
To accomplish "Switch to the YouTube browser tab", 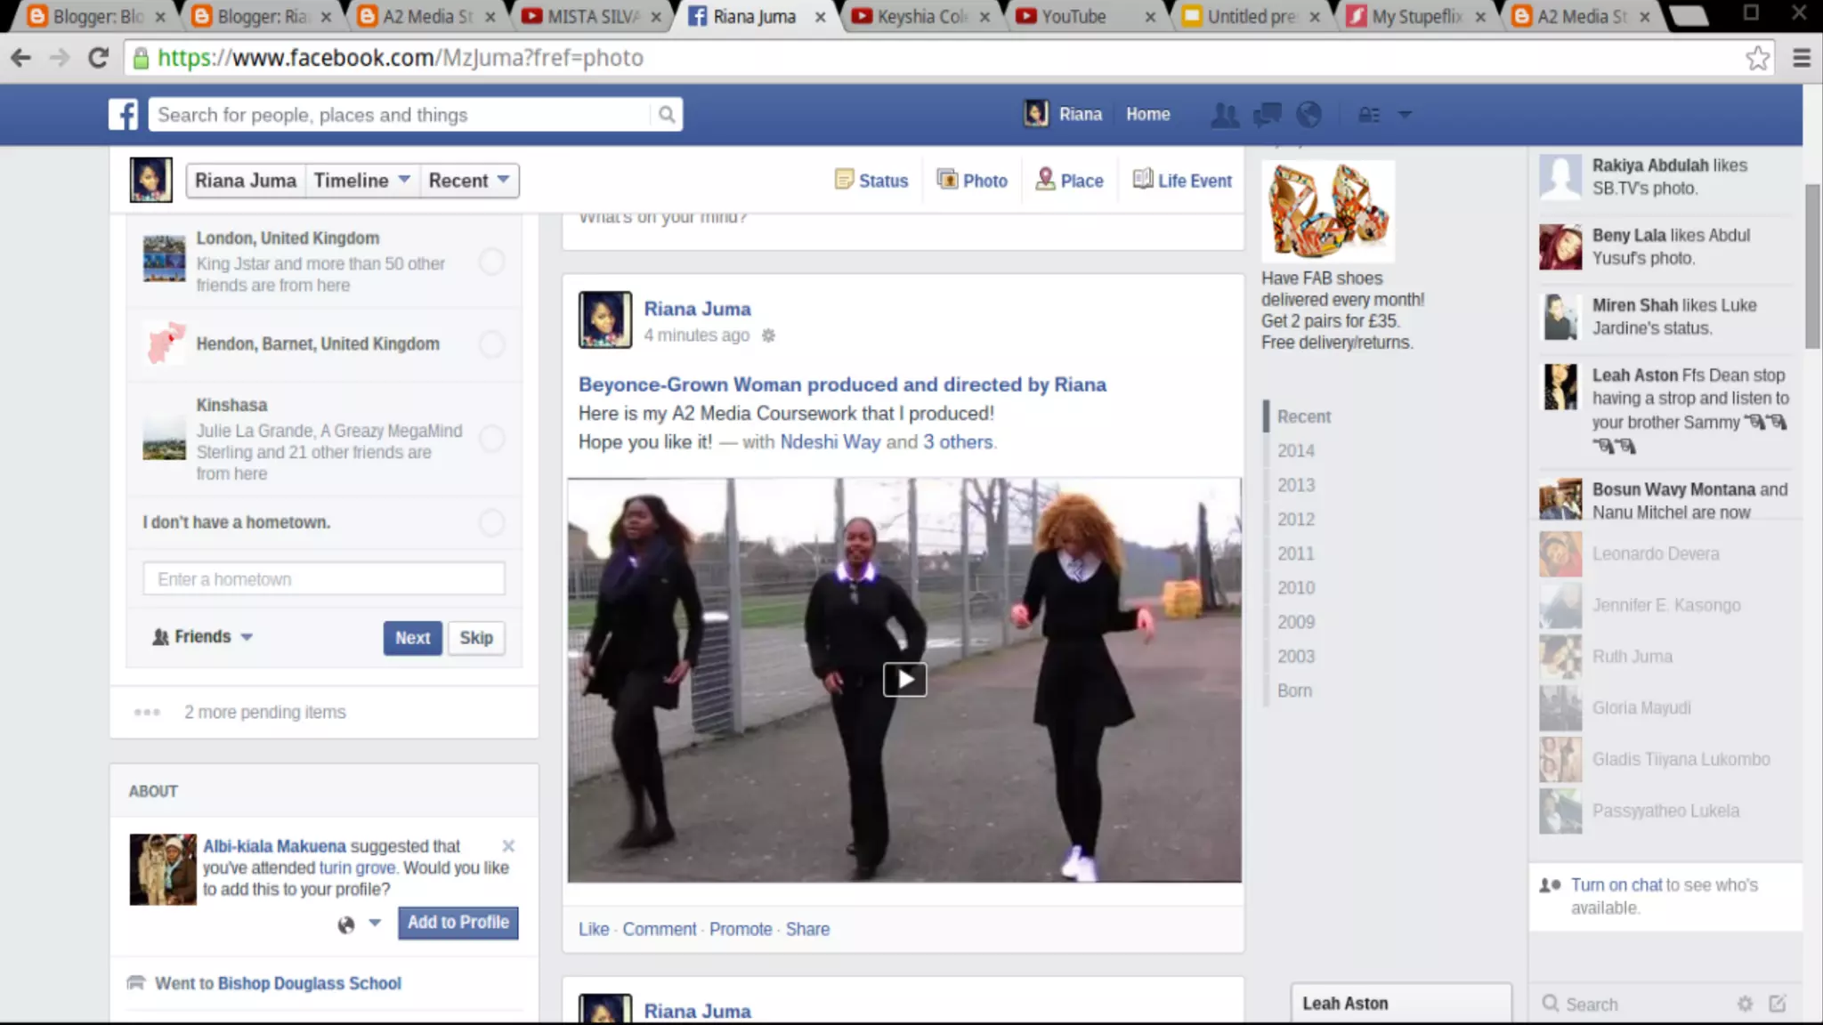I will pyautogui.click(x=1074, y=16).
